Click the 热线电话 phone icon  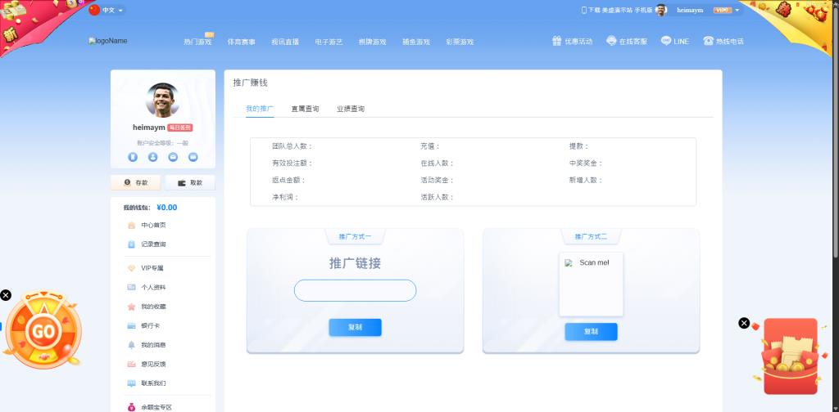pyautogui.click(x=708, y=41)
